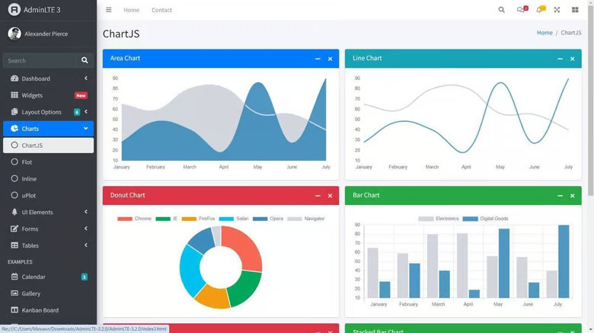
Task: Click Safari color swatch in donut legend
Action: click(226, 219)
